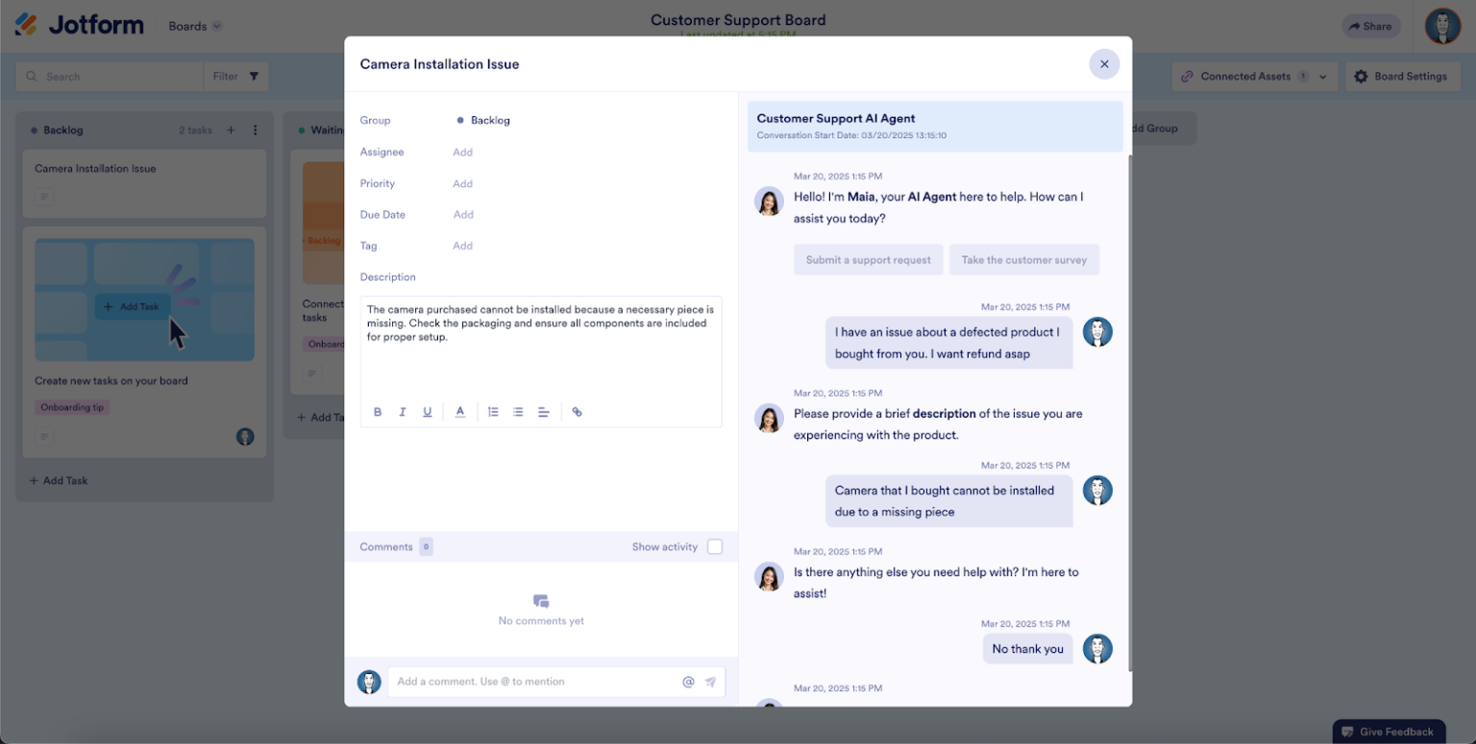Click the send comment paper plane icon
Screen dimensions: 1476x744
711,682
